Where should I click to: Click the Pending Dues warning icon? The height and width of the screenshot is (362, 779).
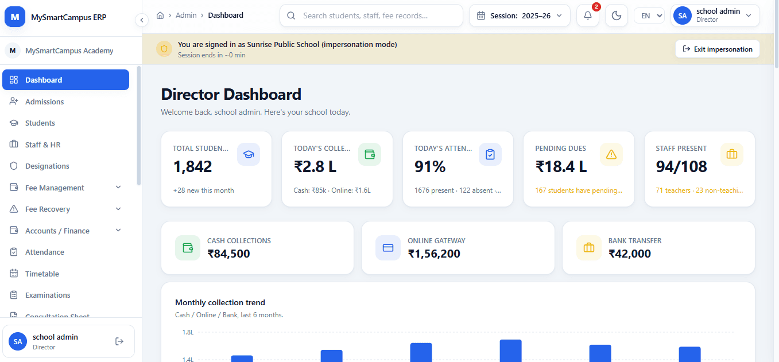point(611,154)
